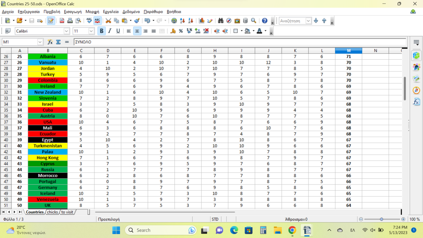The height and width of the screenshot is (238, 423).
Task: Open the Δεδομένα menu
Action: [x=131, y=12]
